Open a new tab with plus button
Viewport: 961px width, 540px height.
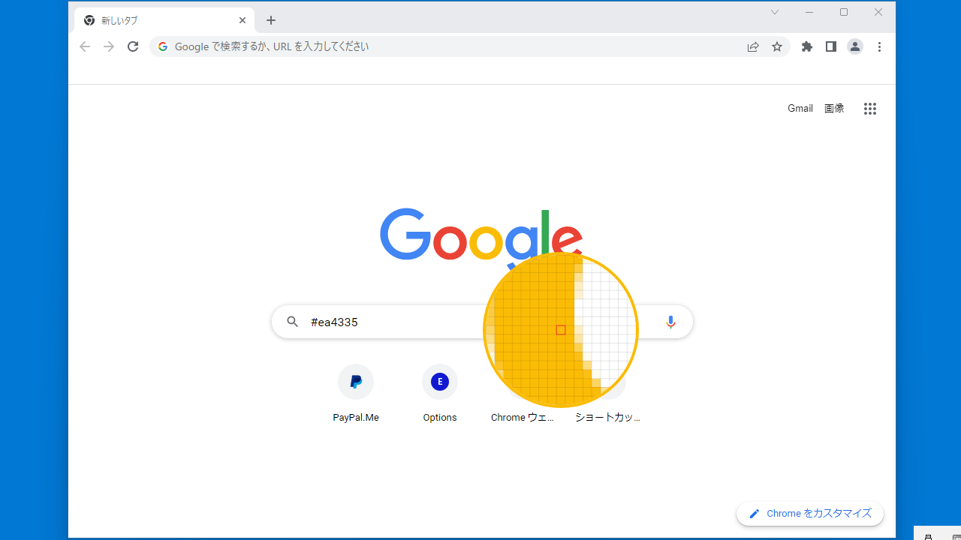[x=271, y=20]
